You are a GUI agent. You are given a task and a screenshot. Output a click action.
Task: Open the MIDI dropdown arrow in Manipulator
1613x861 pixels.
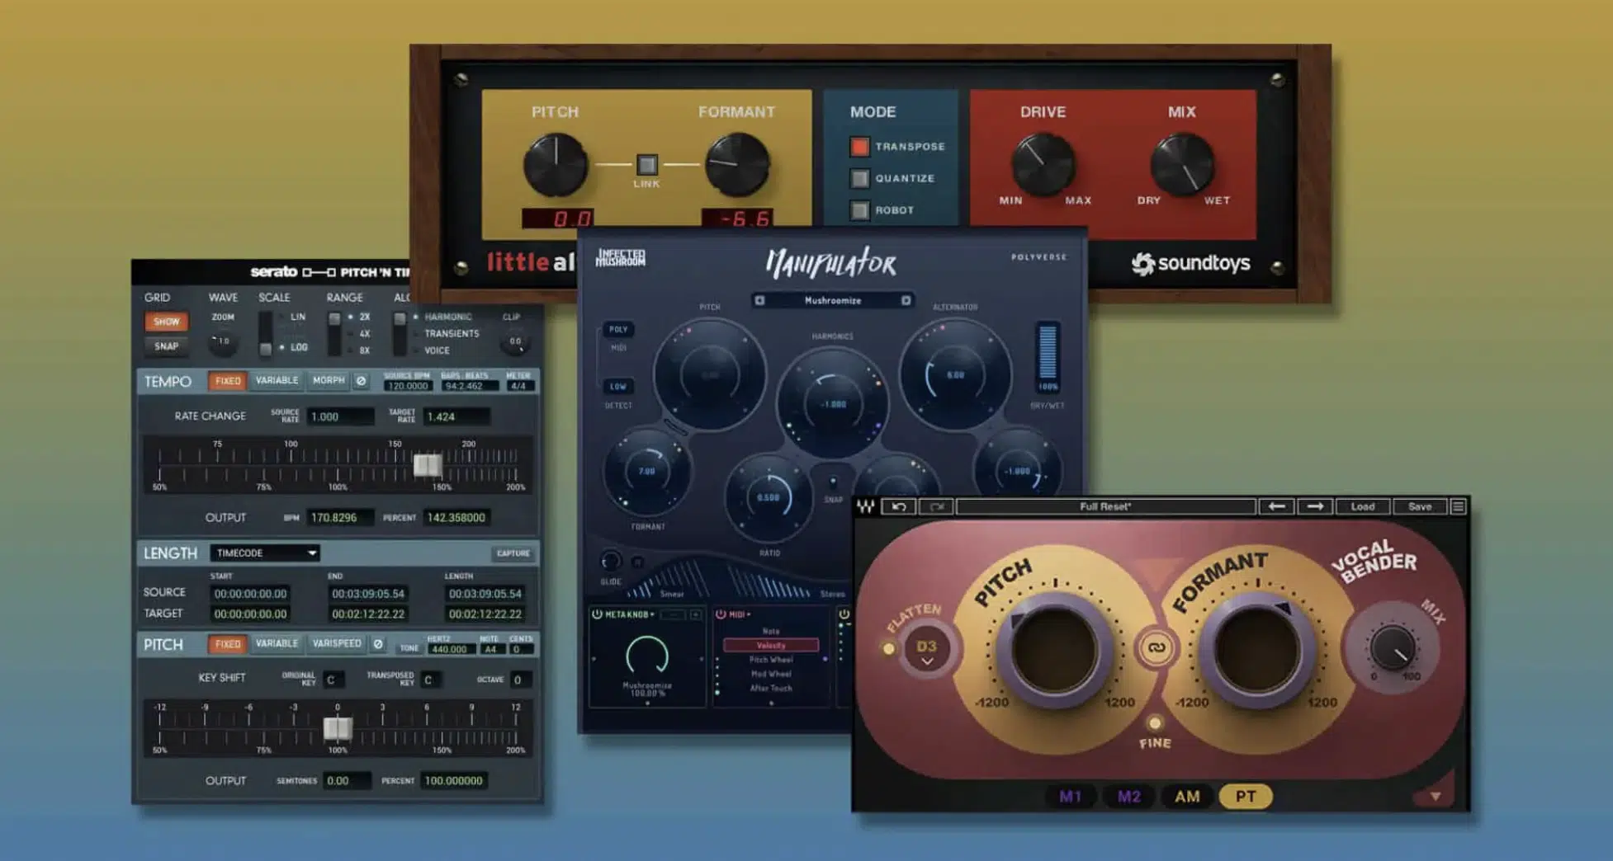point(749,614)
